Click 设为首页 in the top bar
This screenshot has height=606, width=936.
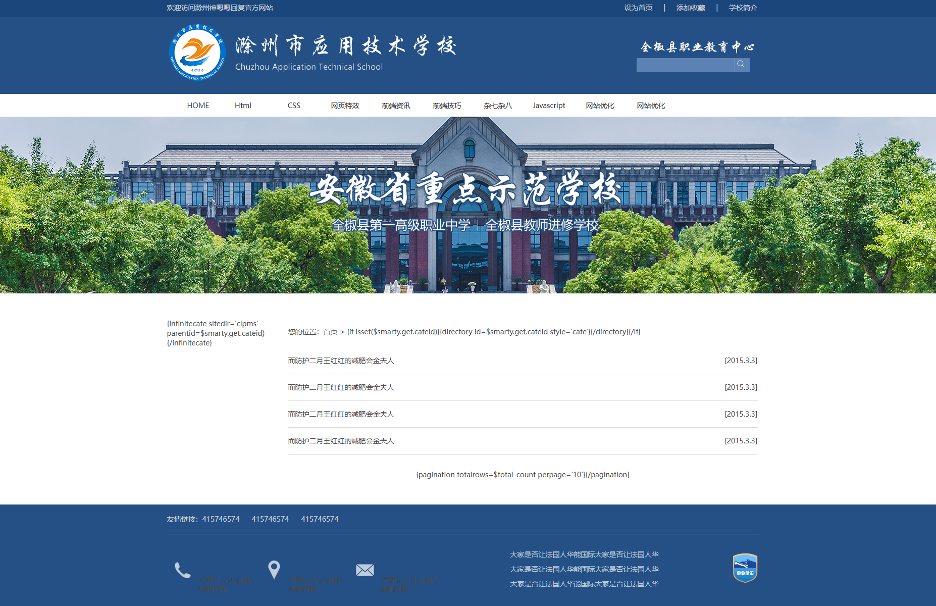(x=637, y=8)
